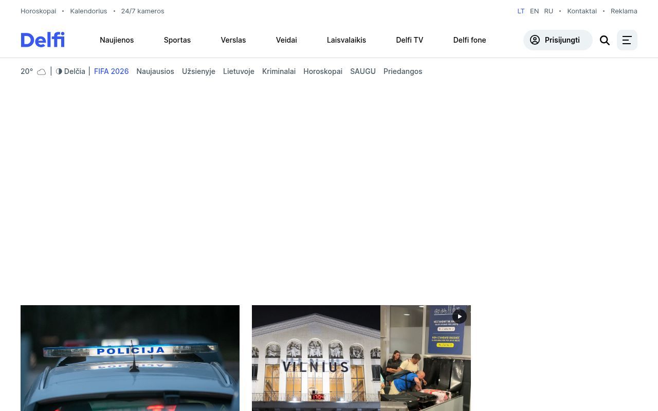Open the Sportas section

point(177,40)
